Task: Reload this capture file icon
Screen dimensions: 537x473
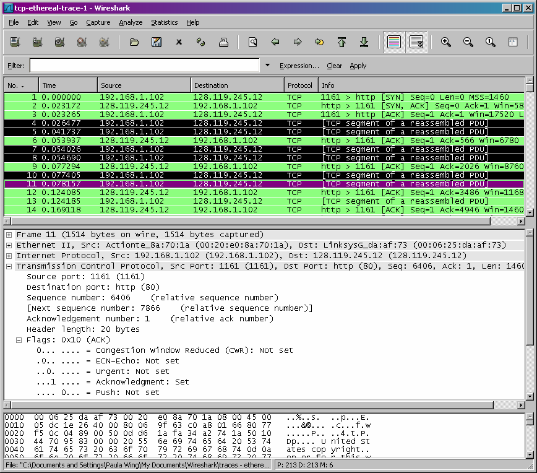Action: click(200, 42)
